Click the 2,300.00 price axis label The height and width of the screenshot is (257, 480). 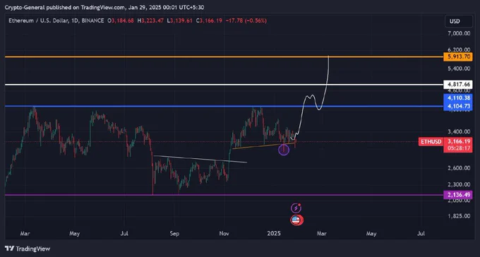pyautogui.click(x=459, y=184)
